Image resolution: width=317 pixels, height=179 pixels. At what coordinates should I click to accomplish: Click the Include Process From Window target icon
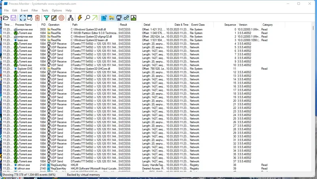point(61,18)
